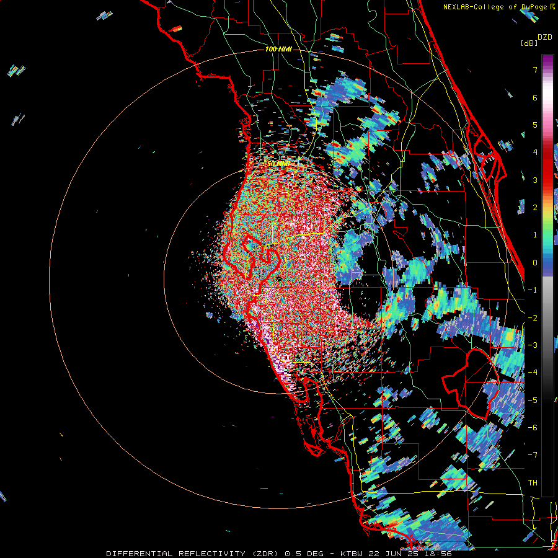Select the 6 value on the scale

point(535,97)
